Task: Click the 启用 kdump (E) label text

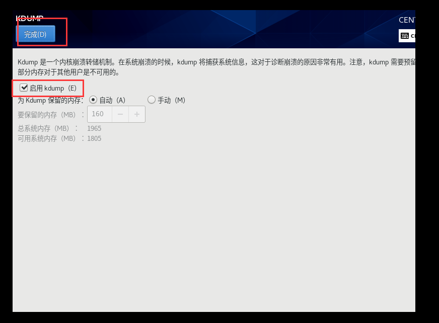Action: click(x=53, y=88)
